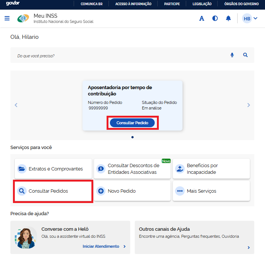The height and width of the screenshot is (257, 265).
Task: Click the HB user avatar
Action: [247, 18]
